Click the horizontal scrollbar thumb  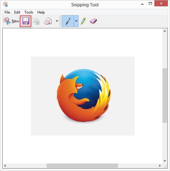(x=82, y=166)
